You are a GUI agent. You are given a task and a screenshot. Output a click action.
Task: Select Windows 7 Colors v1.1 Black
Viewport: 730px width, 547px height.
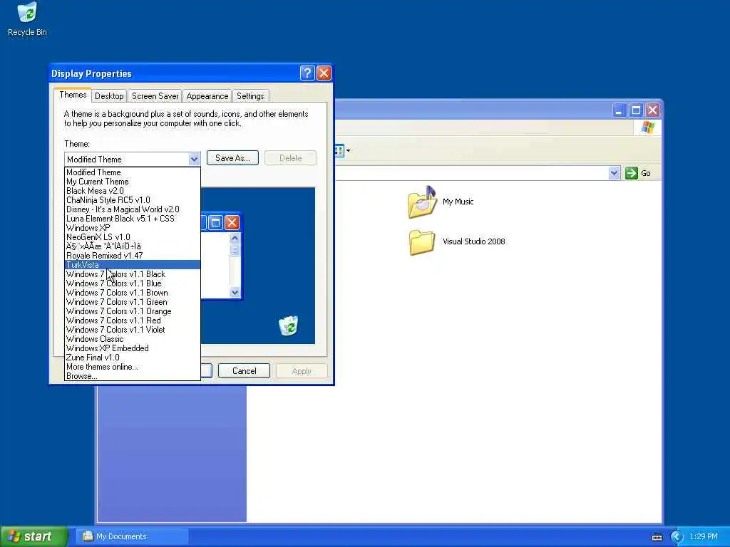click(x=132, y=274)
